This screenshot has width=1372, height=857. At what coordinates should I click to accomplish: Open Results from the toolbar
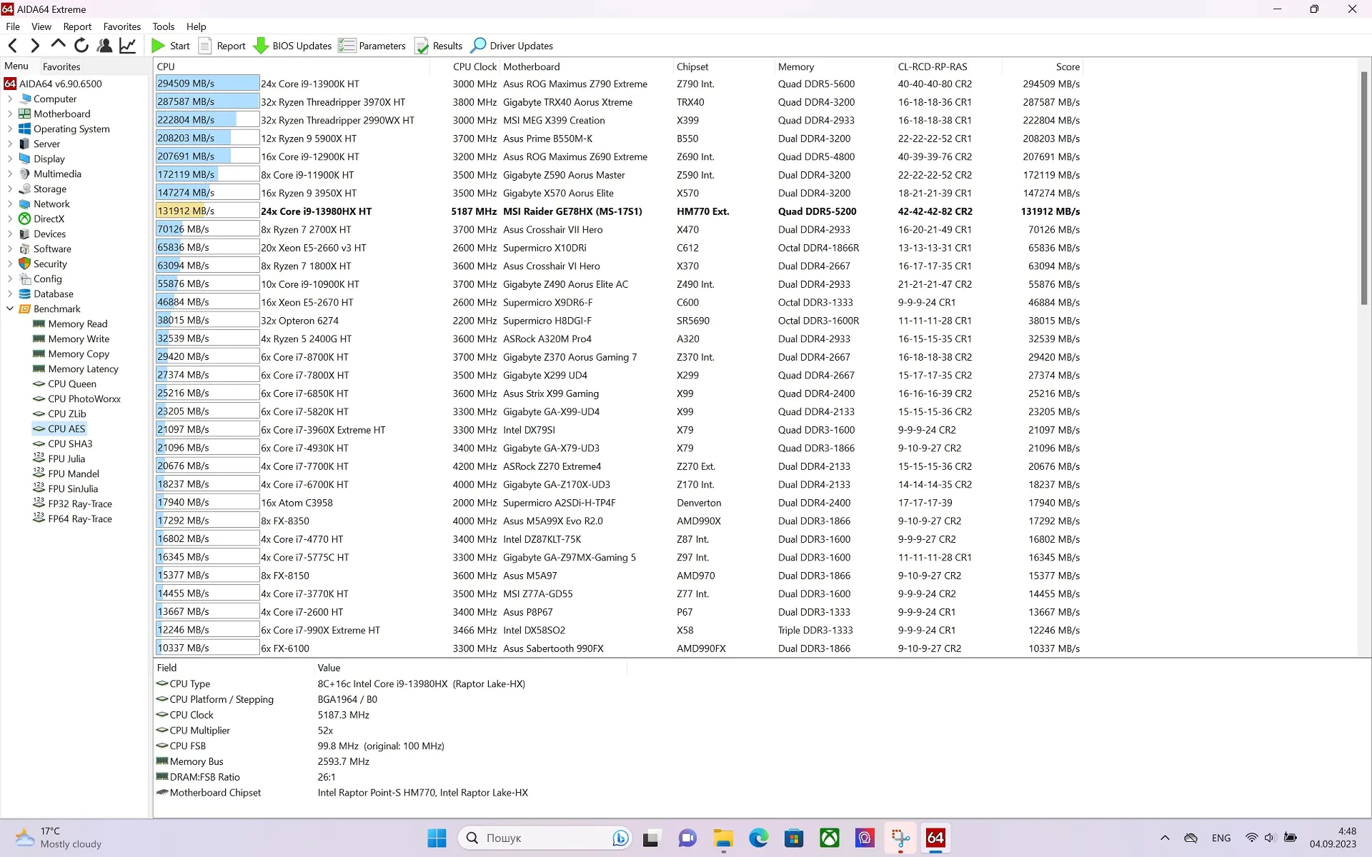[439, 46]
